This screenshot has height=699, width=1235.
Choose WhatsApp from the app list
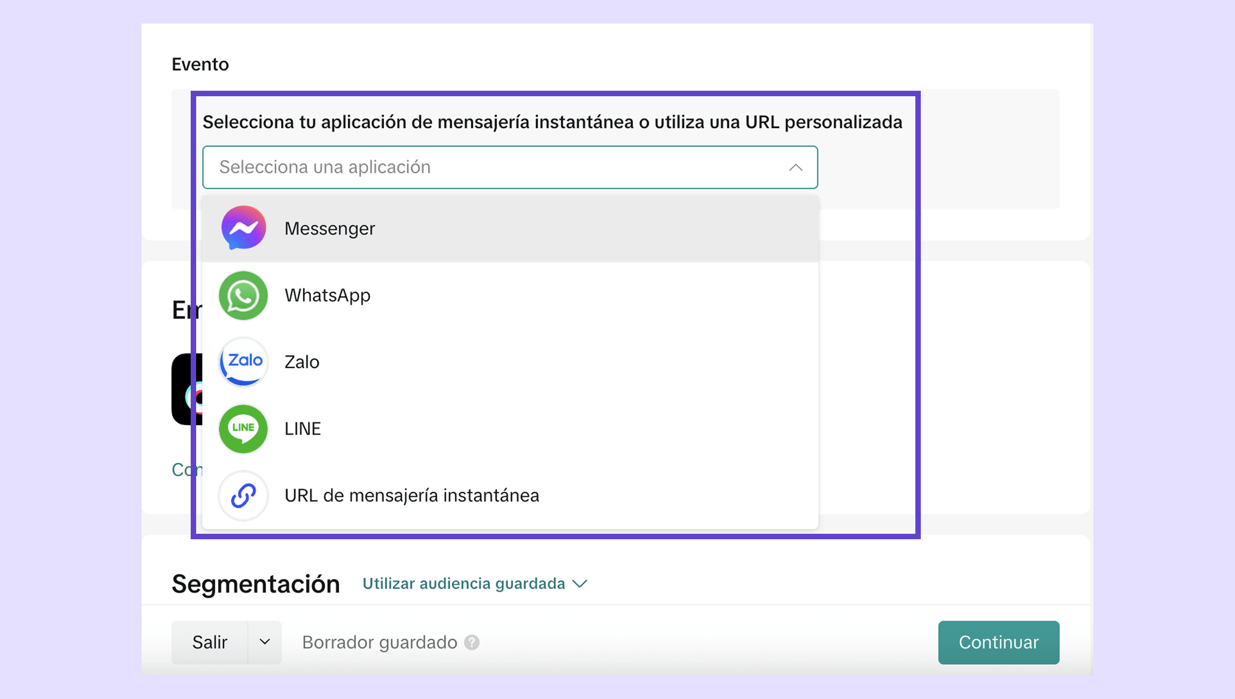coord(327,295)
